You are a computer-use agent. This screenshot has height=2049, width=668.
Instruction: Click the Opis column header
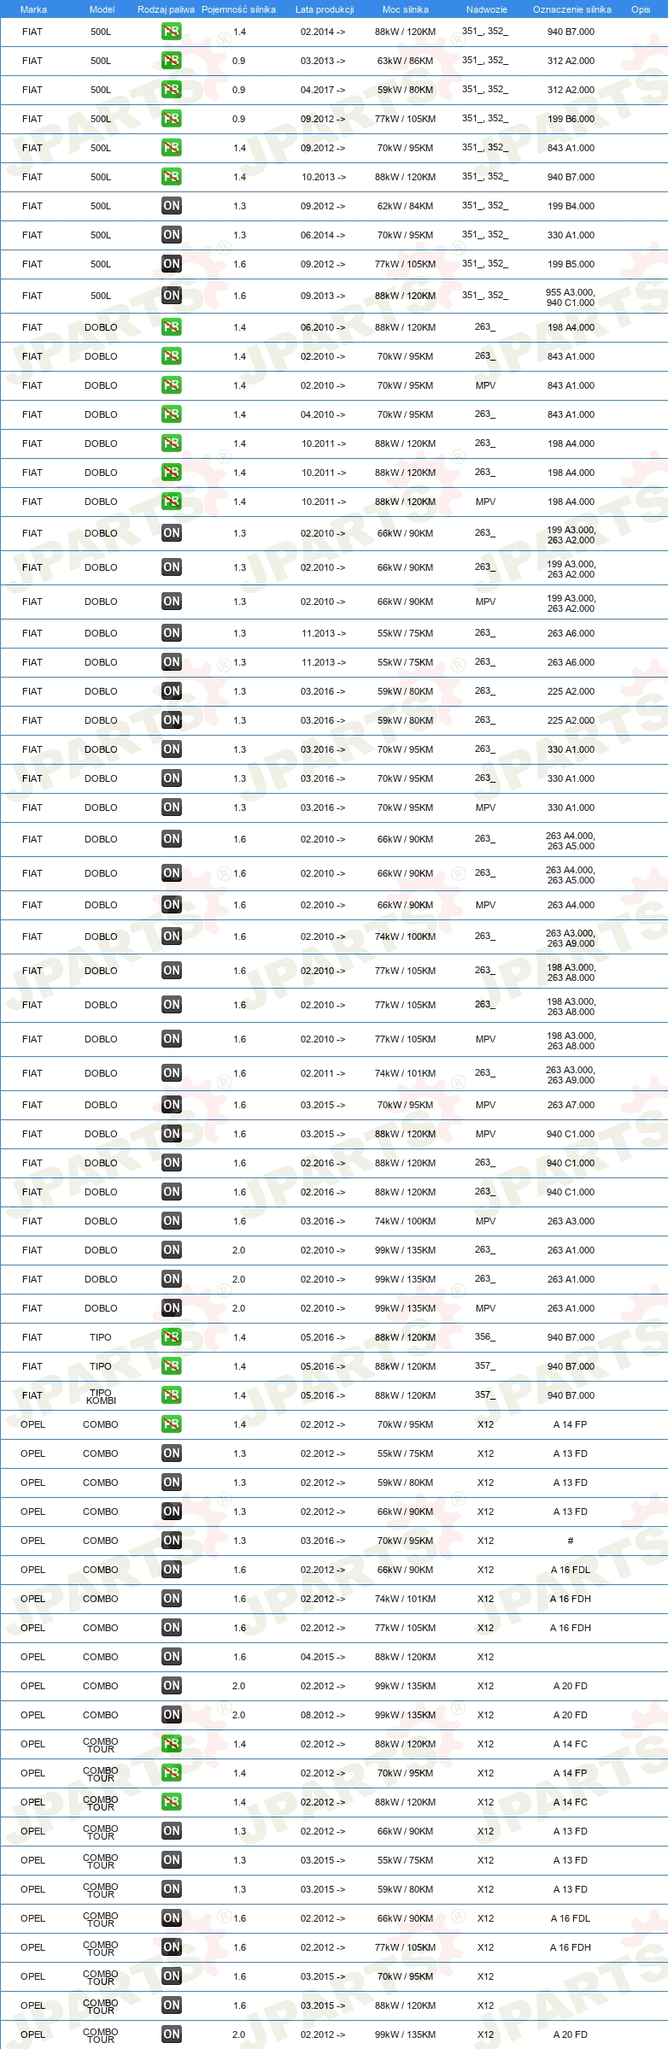click(x=641, y=9)
